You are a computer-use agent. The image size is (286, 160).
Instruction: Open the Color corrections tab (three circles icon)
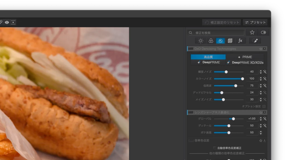pos(211,41)
